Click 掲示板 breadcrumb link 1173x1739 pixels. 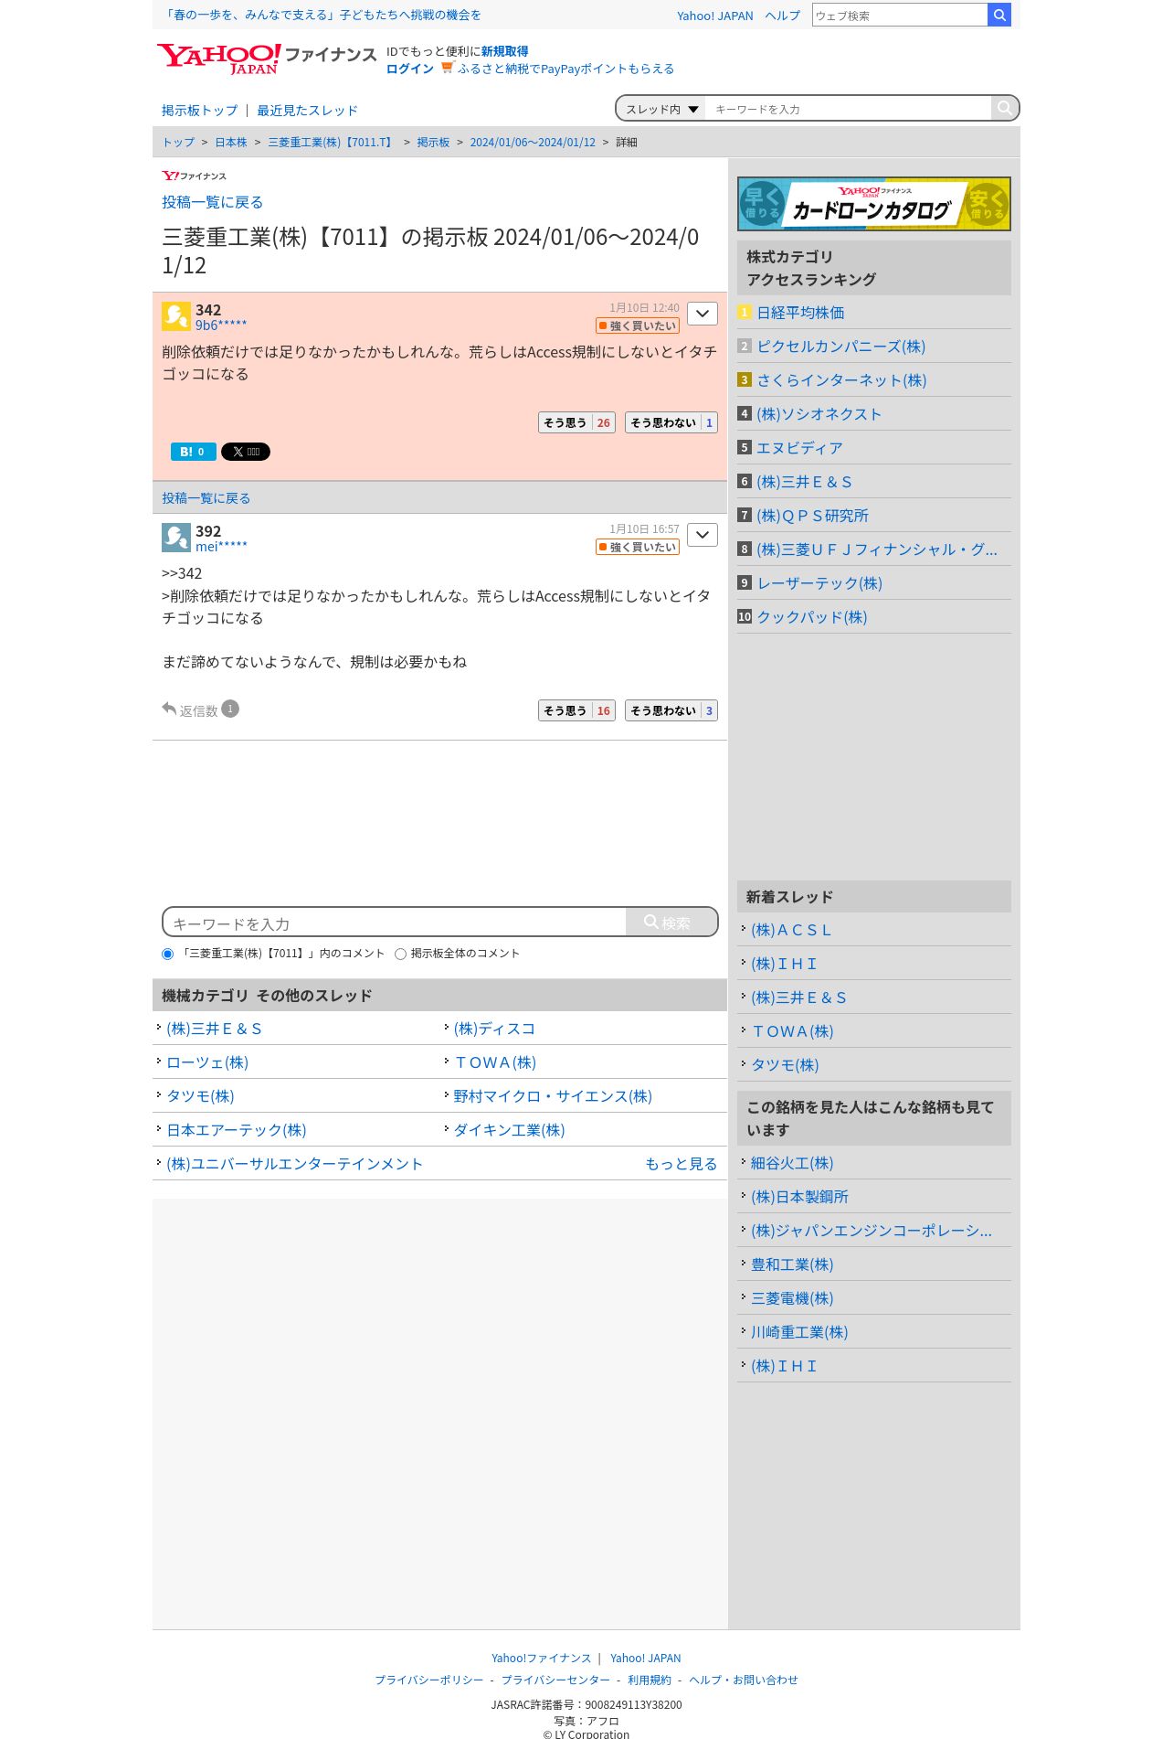433,143
